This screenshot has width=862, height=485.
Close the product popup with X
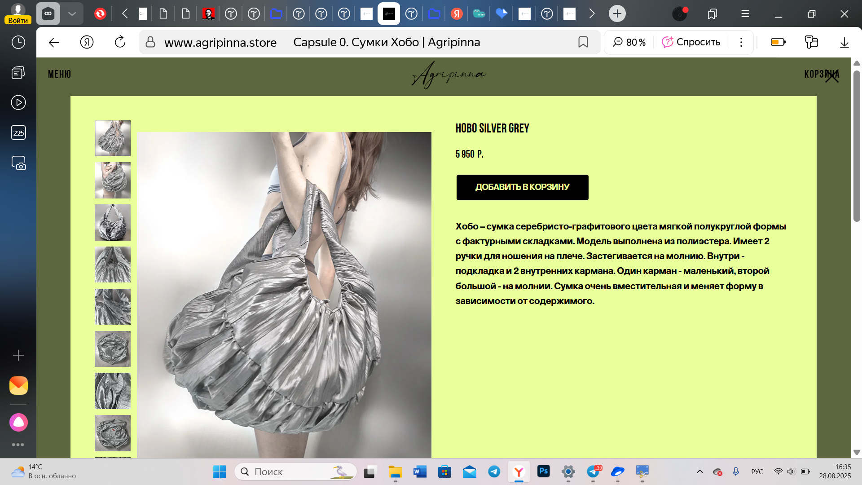tap(832, 76)
